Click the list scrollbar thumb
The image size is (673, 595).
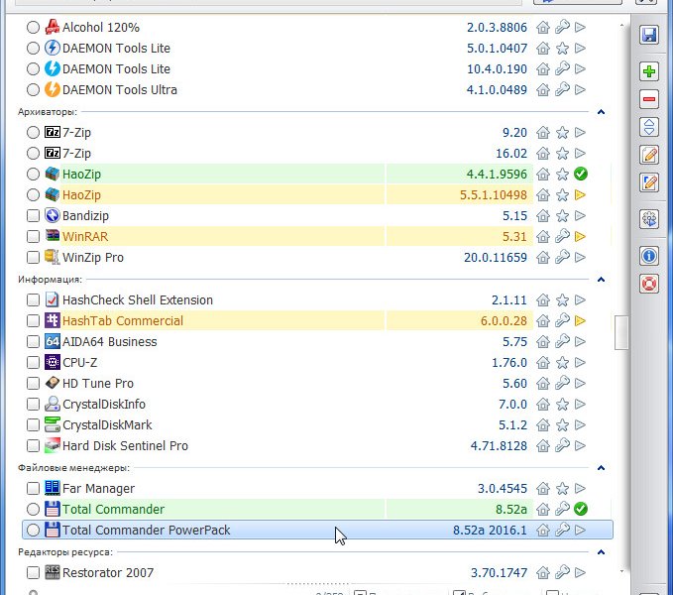[x=621, y=333]
